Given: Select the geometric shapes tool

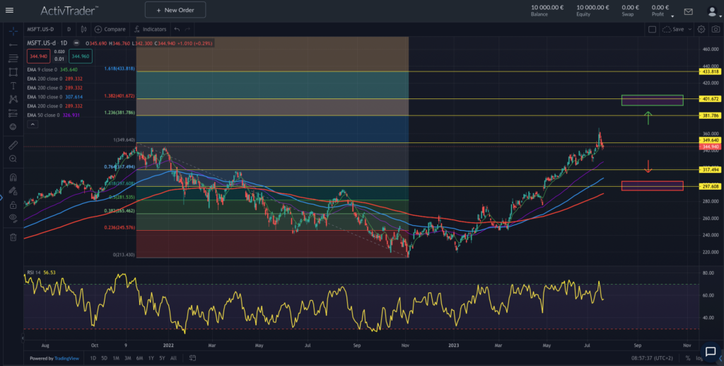Looking at the screenshot, I should pyautogui.click(x=13, y=72).
